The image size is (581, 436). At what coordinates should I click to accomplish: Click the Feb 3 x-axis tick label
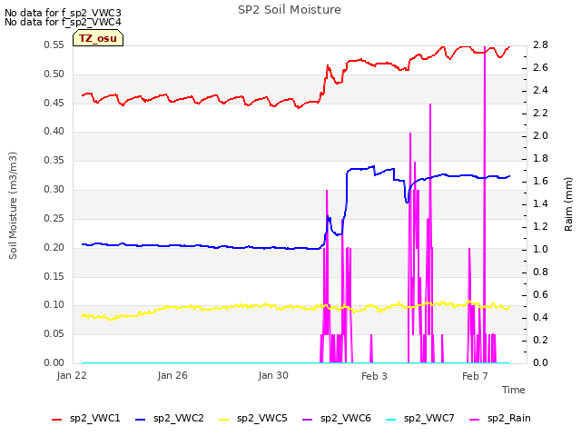click(x=374, y=376)
